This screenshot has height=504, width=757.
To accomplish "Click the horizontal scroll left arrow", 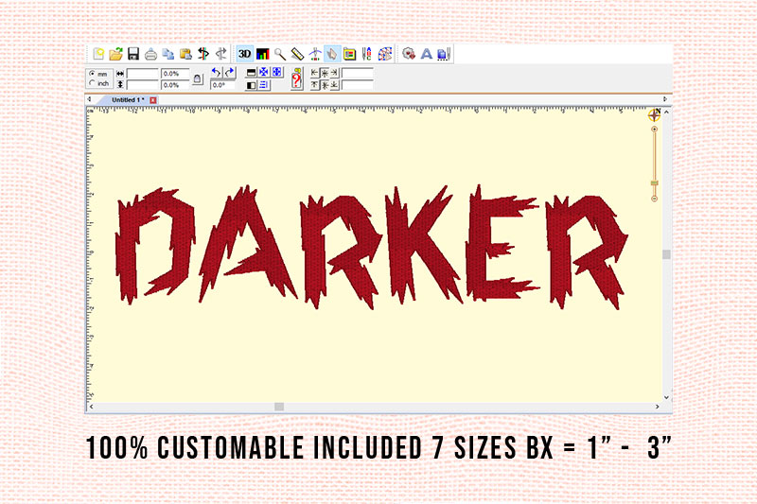I will 91,407.
